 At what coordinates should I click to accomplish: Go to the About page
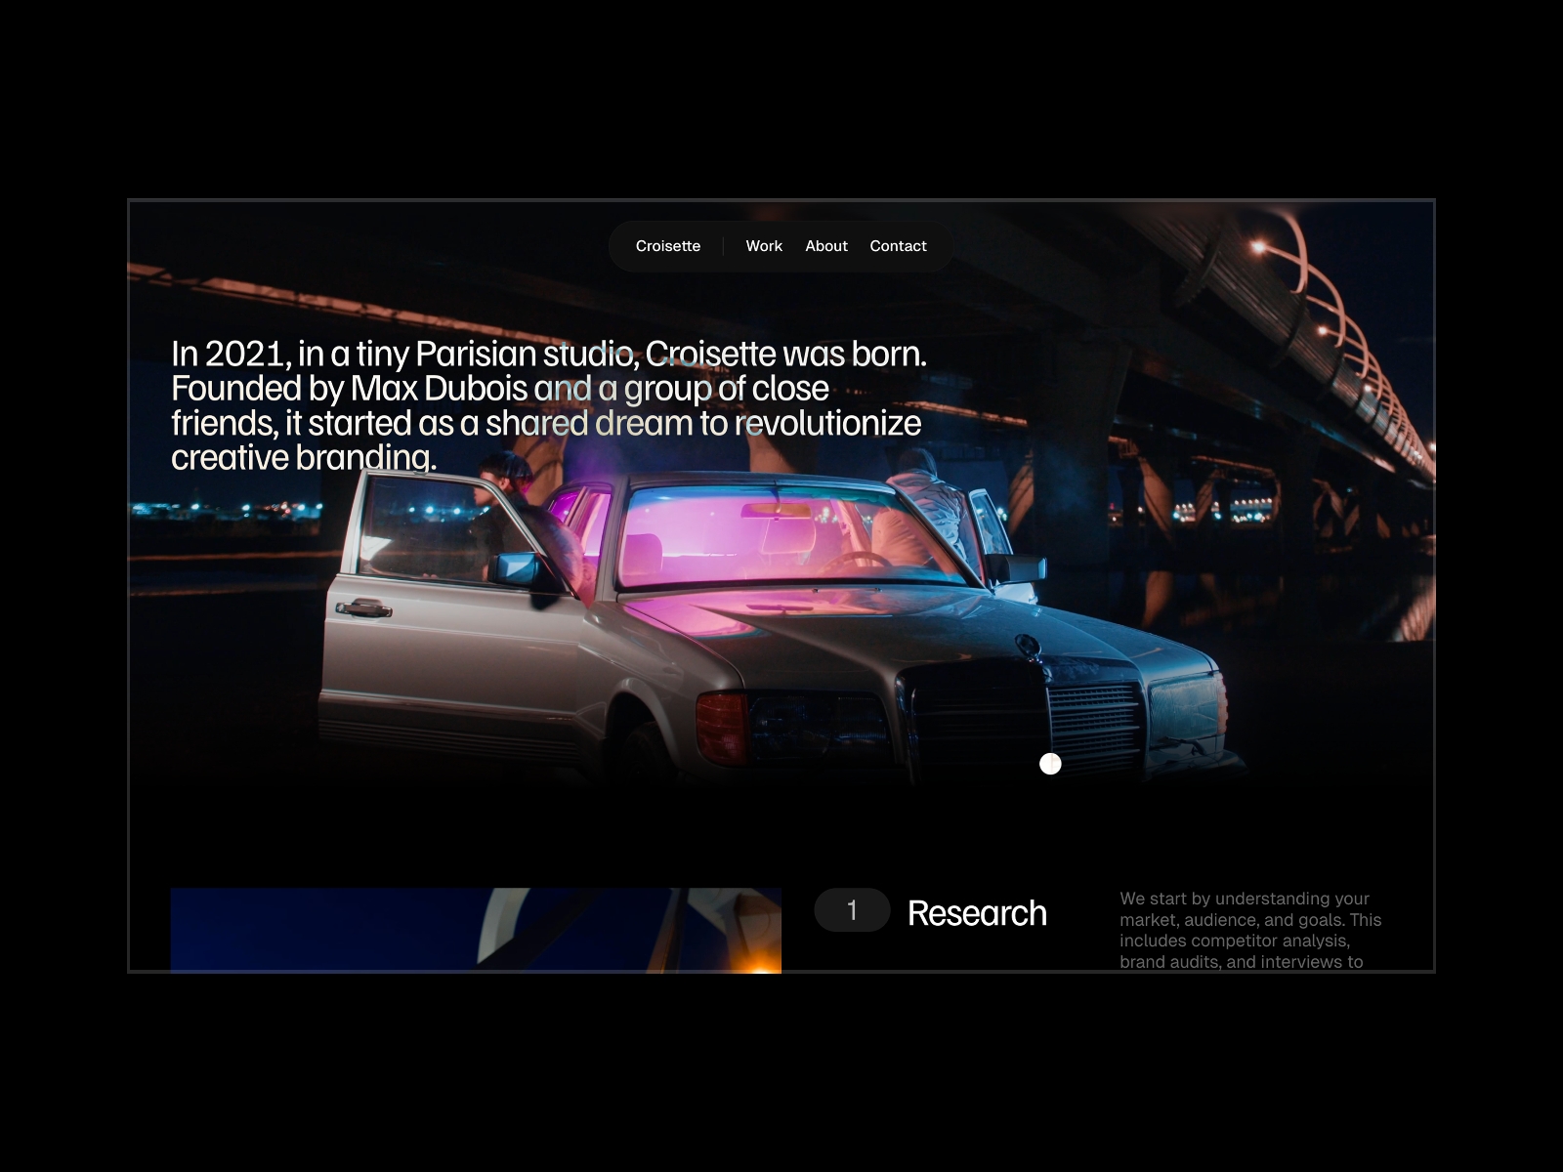(x=826, y=246)
